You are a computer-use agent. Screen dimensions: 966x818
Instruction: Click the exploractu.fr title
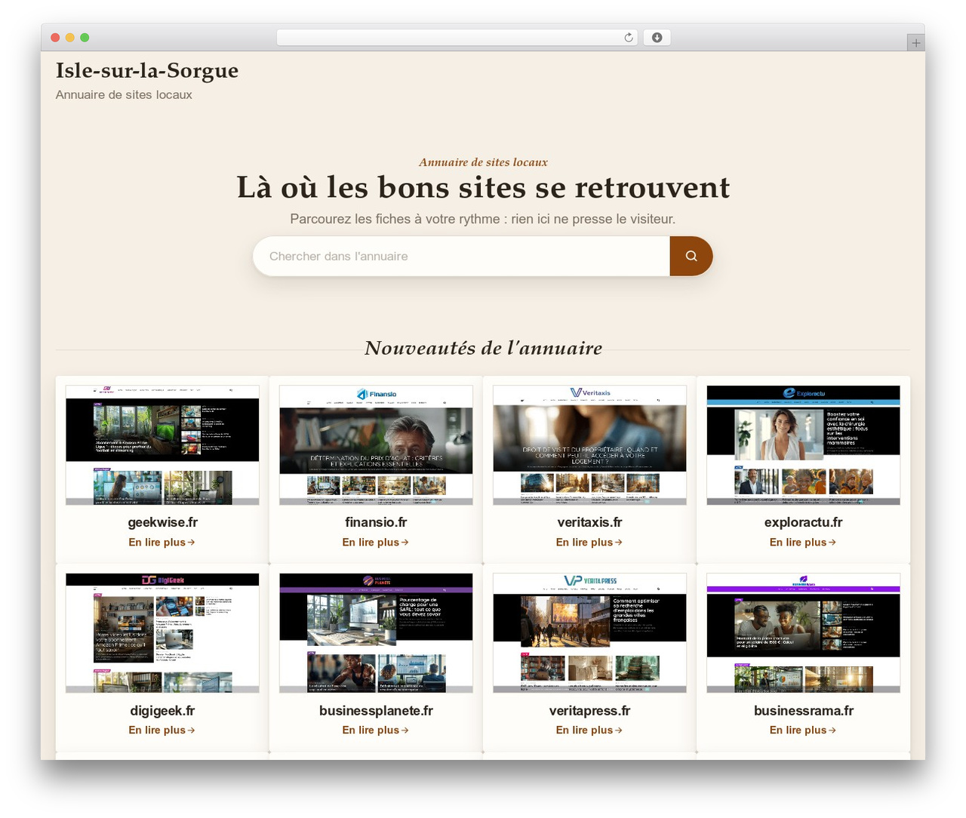pos(803,522)
